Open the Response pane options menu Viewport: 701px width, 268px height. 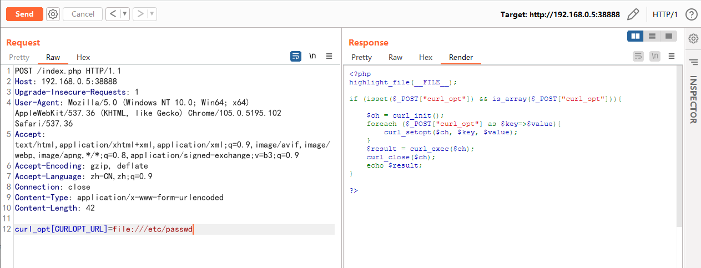point(672,56)
